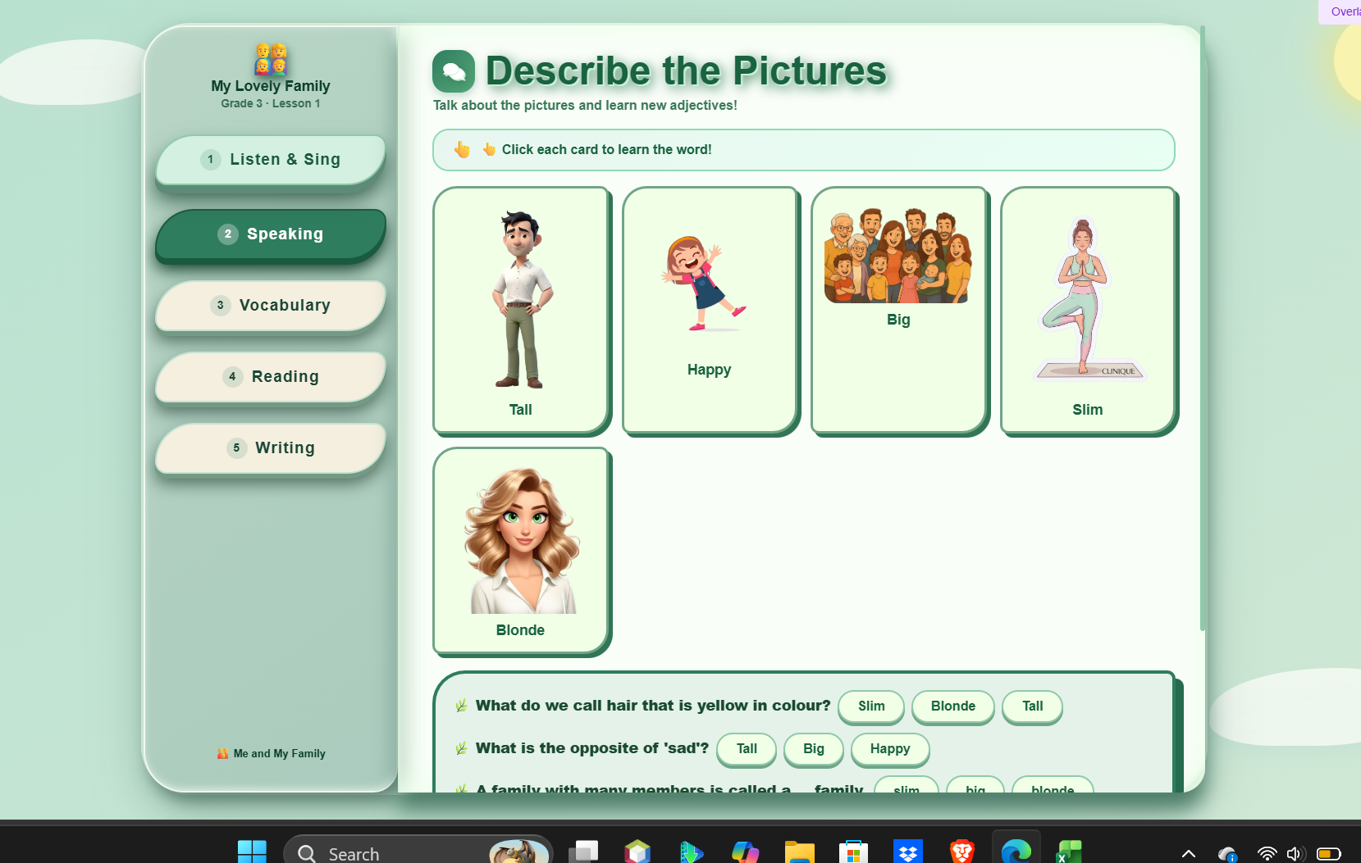The height and width of the screenshot is (863, 1361).
Task: Select the Blonde woman picture card
Action: [520, 550]
